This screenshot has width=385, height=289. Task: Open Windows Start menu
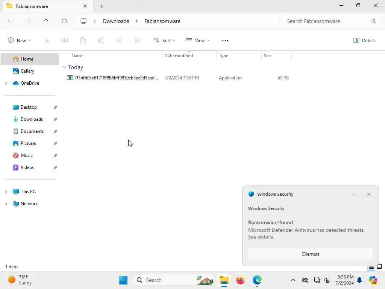click(x=123, y=280)
